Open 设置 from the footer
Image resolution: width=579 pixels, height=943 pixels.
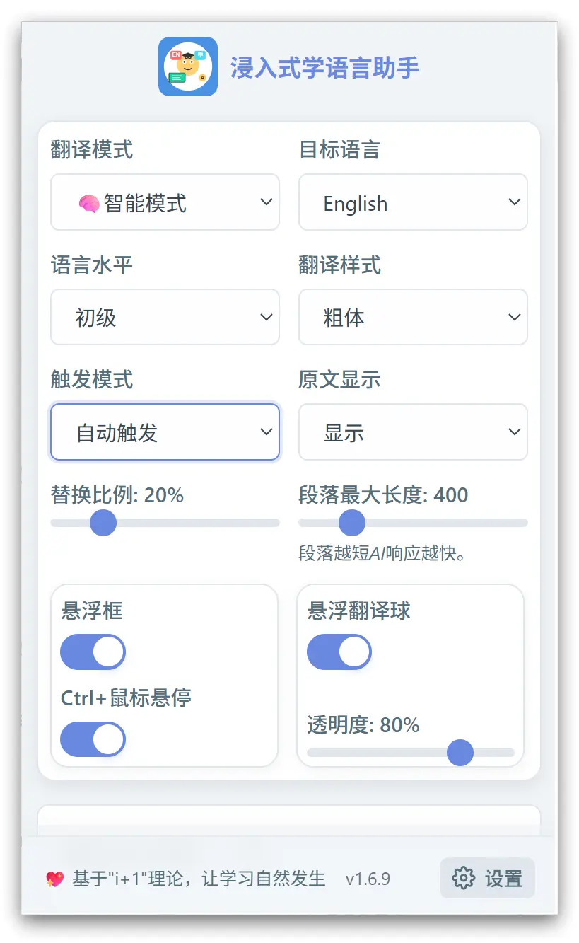pyautogui.click(x=487, y=879)
